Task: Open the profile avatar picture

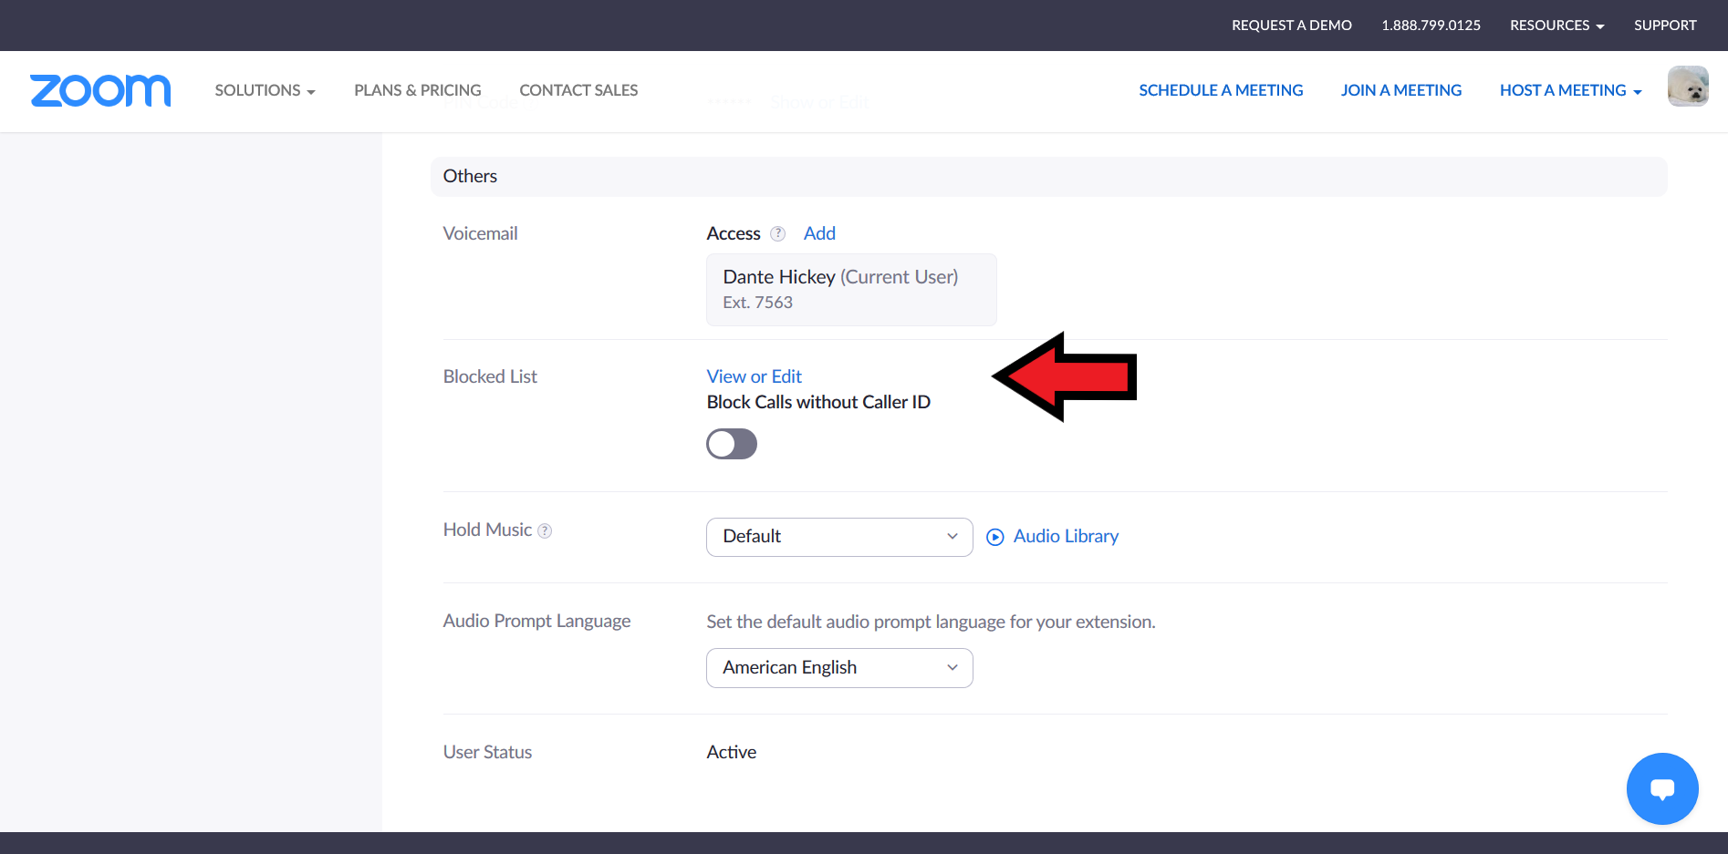Action: coord(1687,87)
